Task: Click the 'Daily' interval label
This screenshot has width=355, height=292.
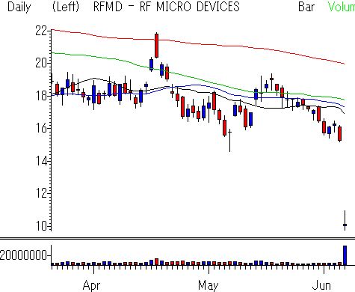Action: [x=19, y=7]
